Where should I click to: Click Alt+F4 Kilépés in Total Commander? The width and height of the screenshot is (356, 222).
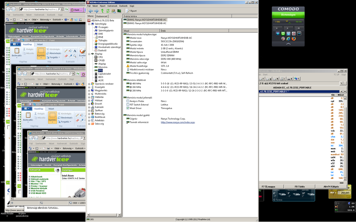pos(331,186)
